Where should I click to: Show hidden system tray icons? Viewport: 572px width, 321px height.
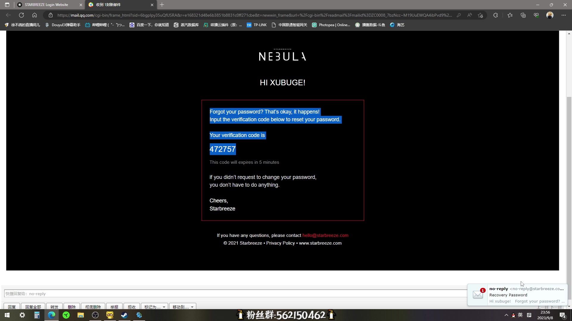tap(506, 315)
